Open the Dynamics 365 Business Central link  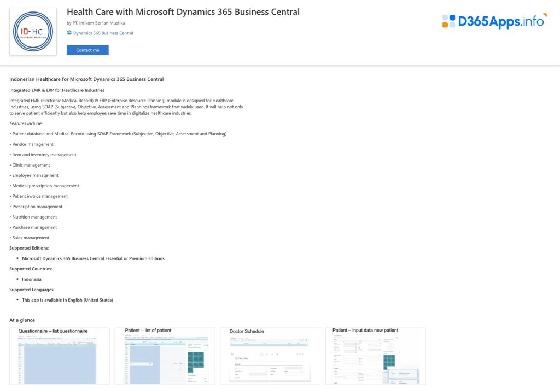pos(103,33)
